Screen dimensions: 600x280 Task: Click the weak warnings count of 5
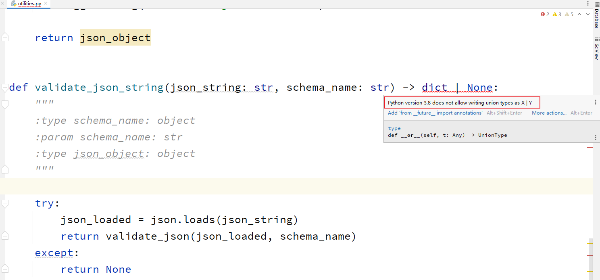click(x=569, y=14)
